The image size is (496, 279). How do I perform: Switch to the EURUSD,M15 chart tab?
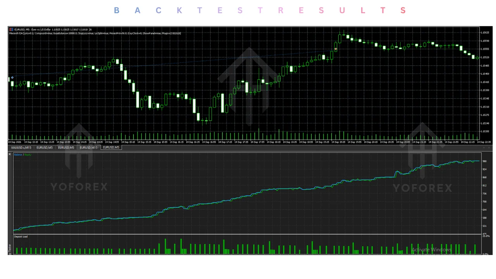tap(89, 148)
